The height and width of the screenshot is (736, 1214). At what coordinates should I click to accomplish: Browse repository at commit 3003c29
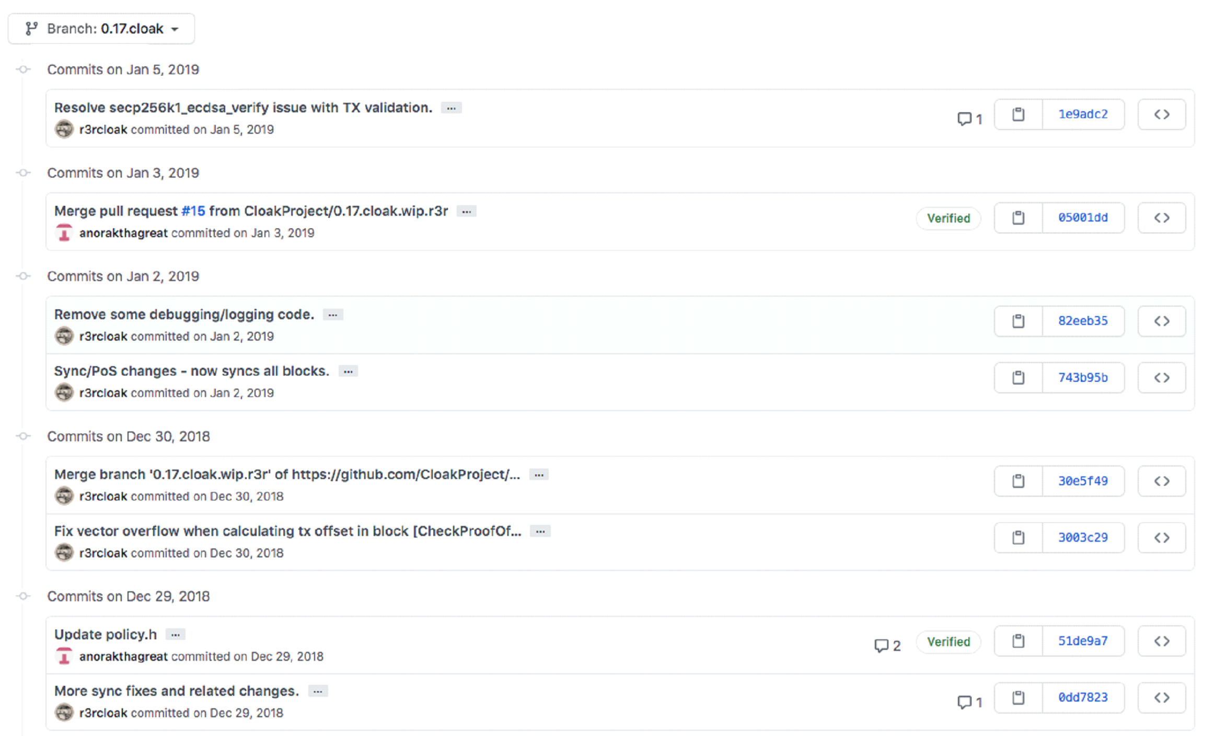point(1162,538)
